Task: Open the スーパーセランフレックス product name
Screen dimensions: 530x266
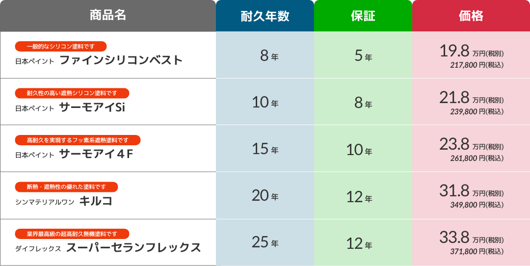Action: pyautogui.click(x=133, y=248)
